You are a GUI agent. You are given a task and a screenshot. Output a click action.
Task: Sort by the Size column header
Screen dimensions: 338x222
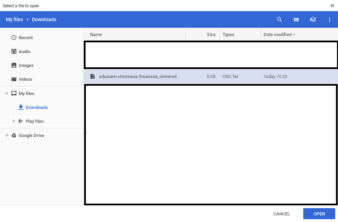211,34
